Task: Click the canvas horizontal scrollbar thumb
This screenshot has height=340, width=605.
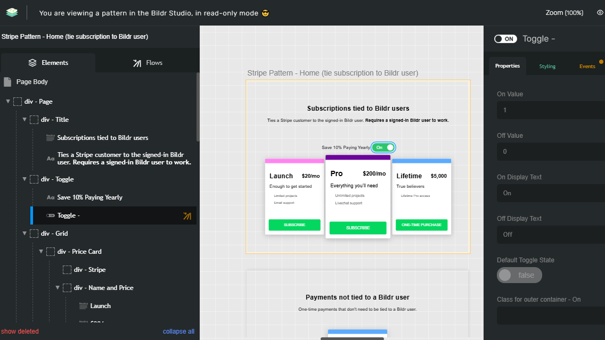Action: (x=352, y=338)
